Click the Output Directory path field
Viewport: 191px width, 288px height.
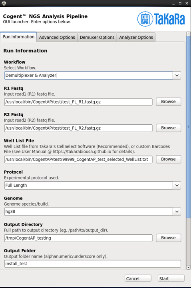tap(78, 238)
